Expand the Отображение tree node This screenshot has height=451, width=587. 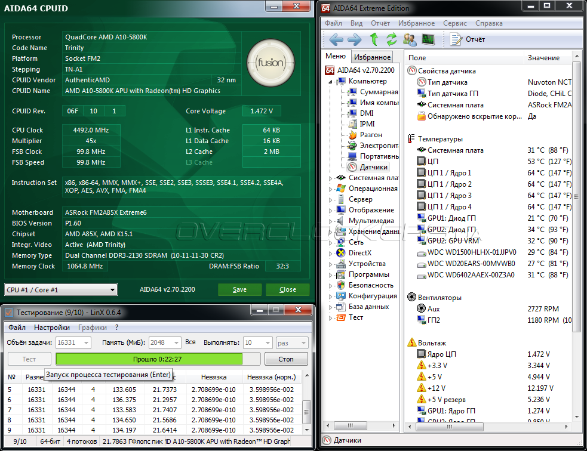point(330,211)
